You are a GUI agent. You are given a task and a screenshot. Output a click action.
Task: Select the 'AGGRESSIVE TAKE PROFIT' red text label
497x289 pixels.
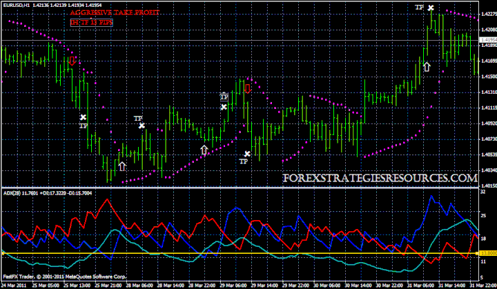pos(115,12)
